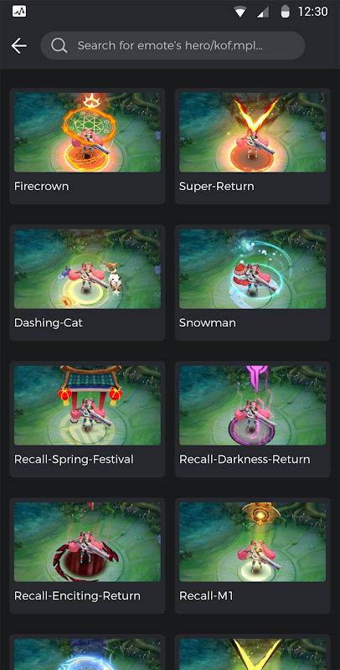
Task: Tap the activity monitor notification icon
Action: point(19,12)
